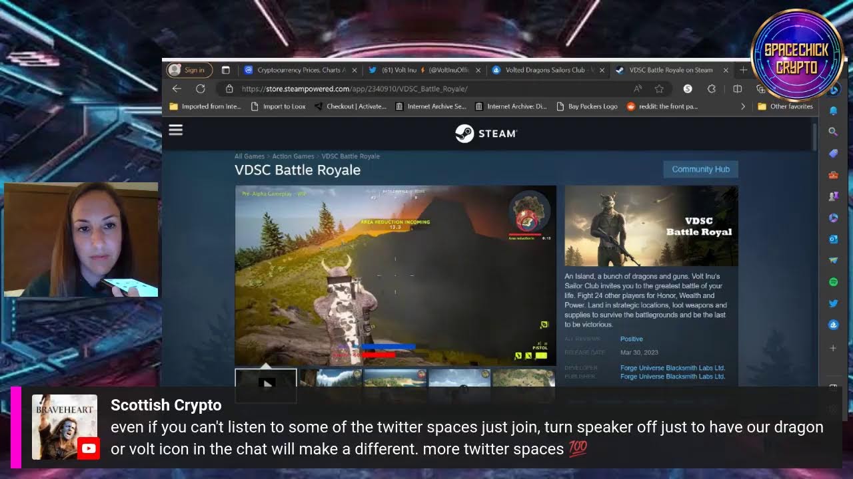Open Internet Archive: Di... bookmark
853x479 pixels.
coord(510,106)
